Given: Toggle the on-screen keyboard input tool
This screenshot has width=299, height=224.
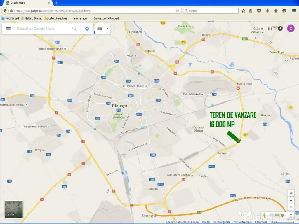Looking at the screenshot, I should [100, 29].
